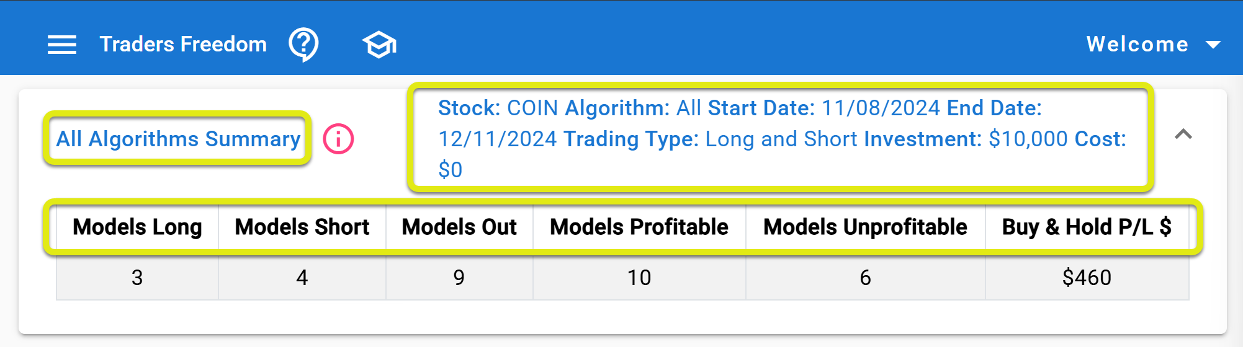The height and width of the screenshot is (347, 1243).
Task: Open the graduation cap tutorial icon
Action: [x=379, y=45]
